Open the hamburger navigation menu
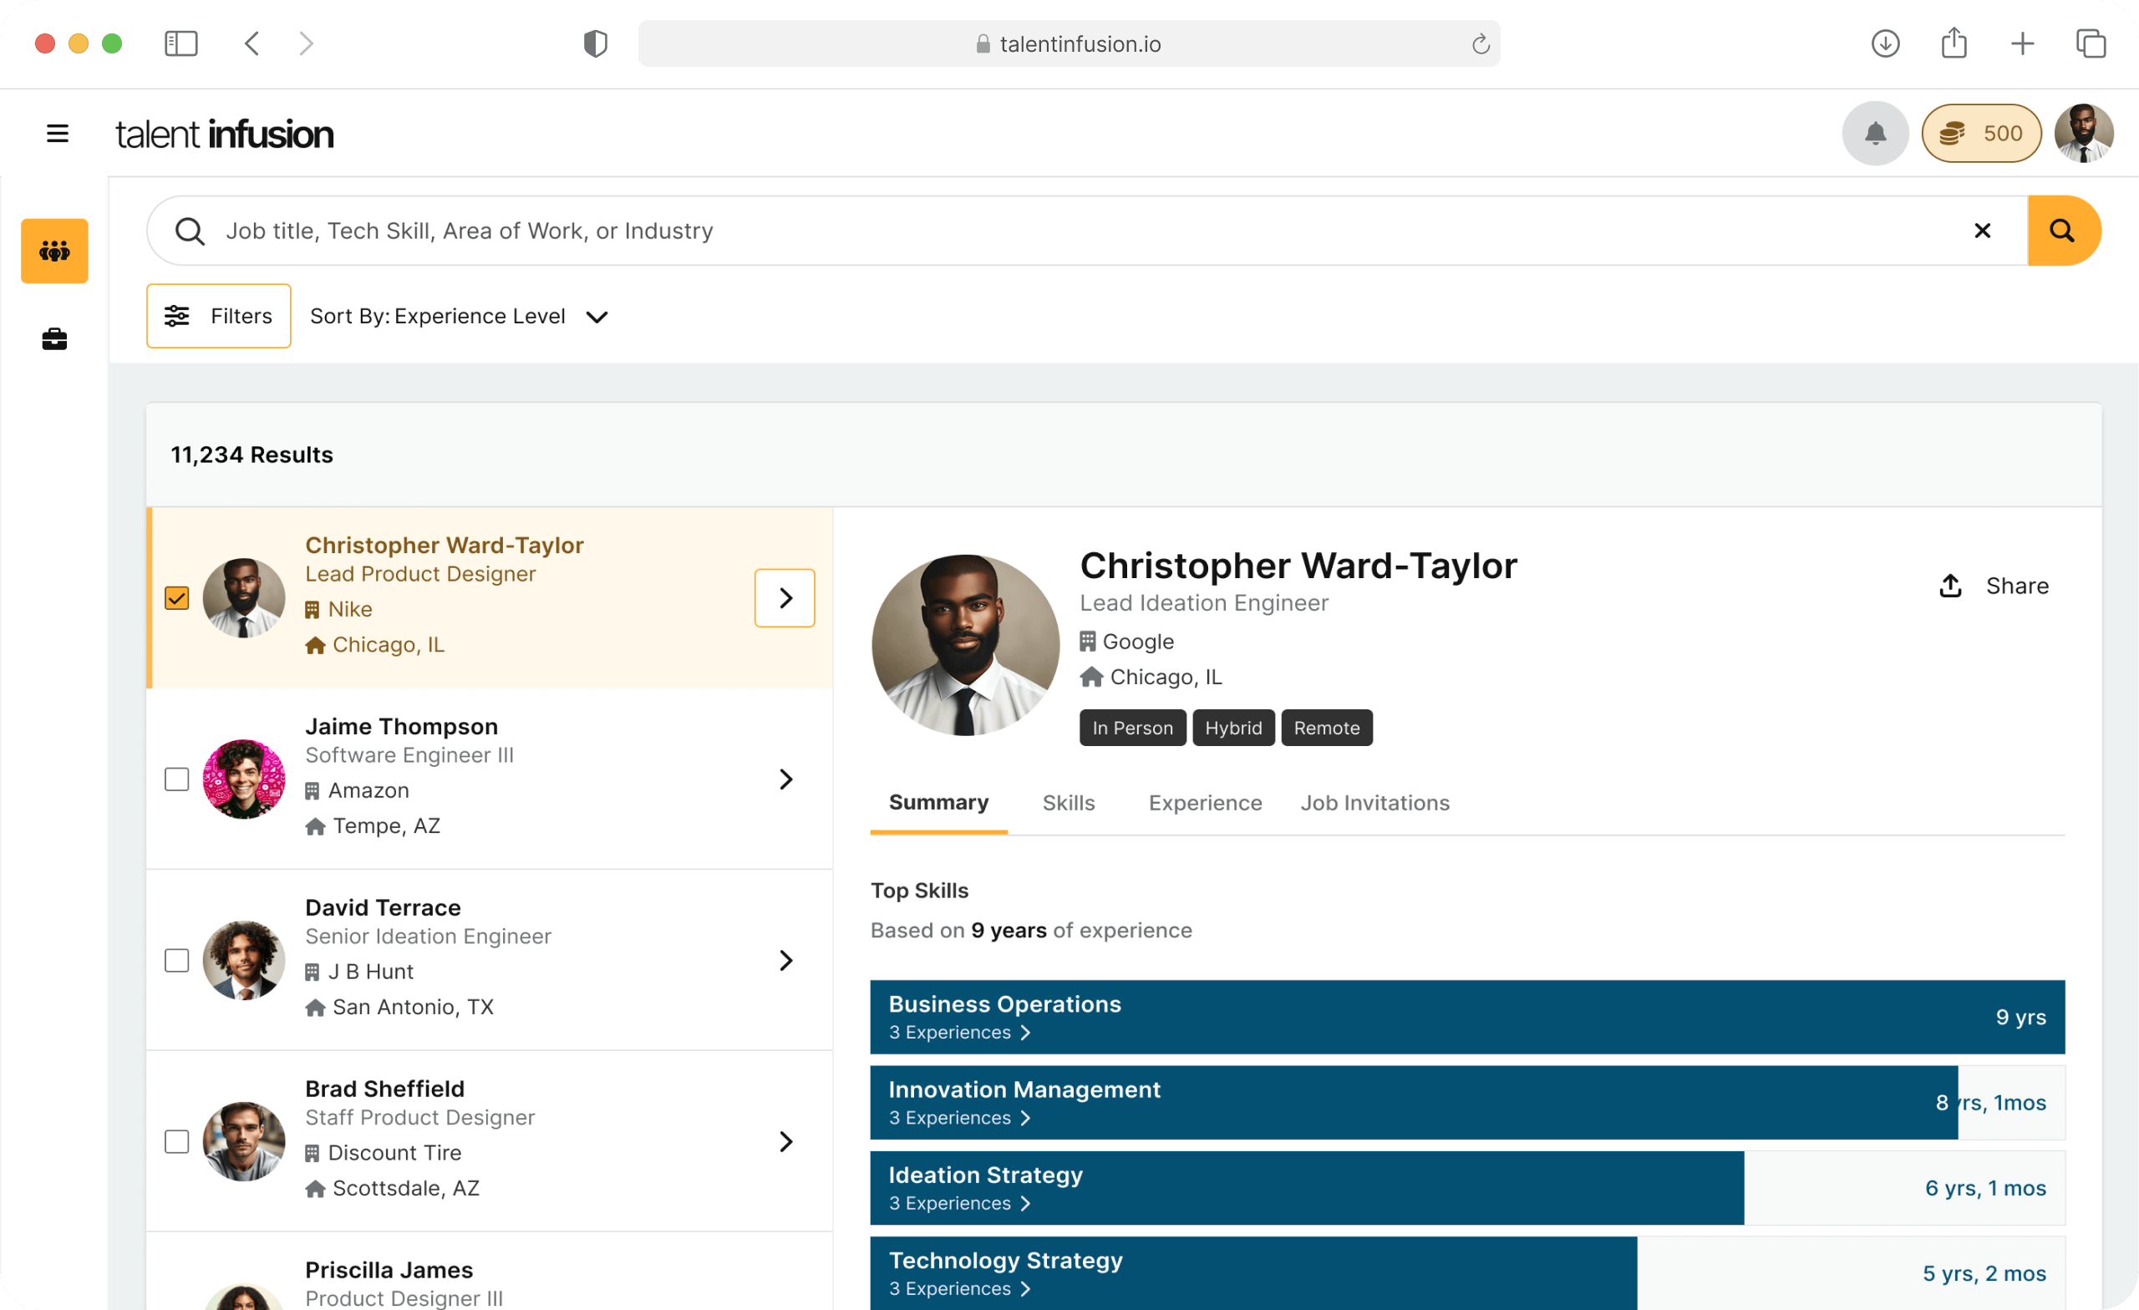Viewport: 2139px width, 1310px height. point(58,134)
